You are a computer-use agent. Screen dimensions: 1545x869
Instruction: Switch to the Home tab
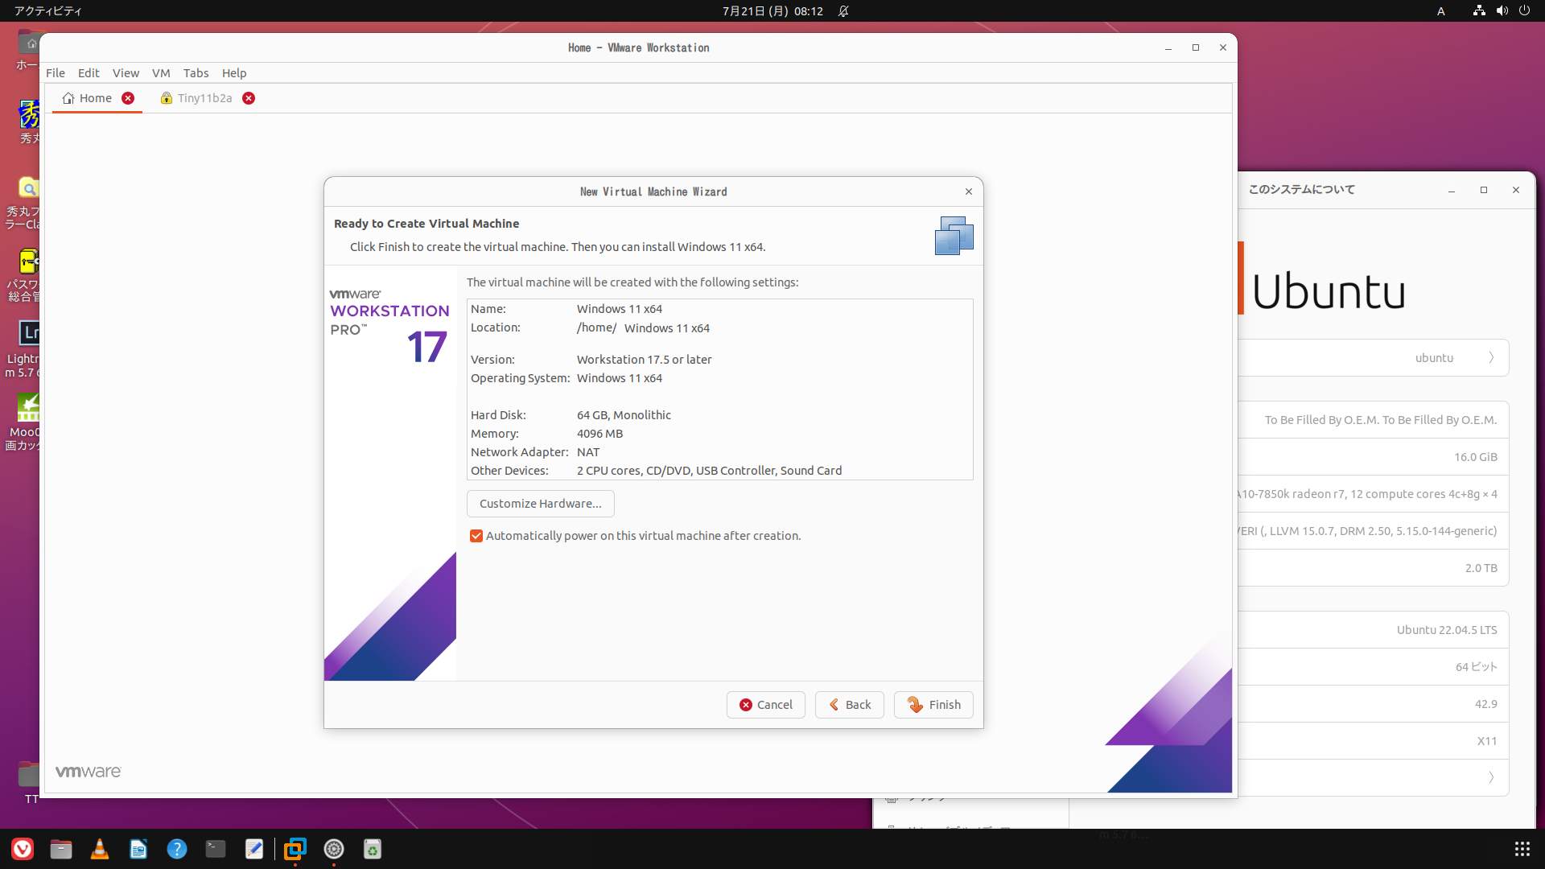[x=96, y=98]
